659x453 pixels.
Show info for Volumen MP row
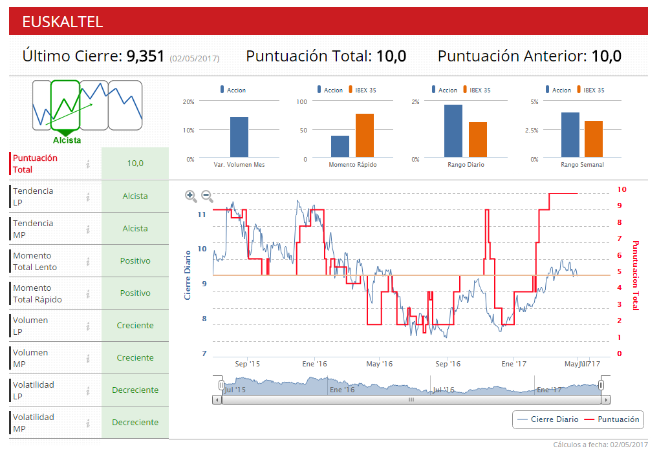coord(88,358)
